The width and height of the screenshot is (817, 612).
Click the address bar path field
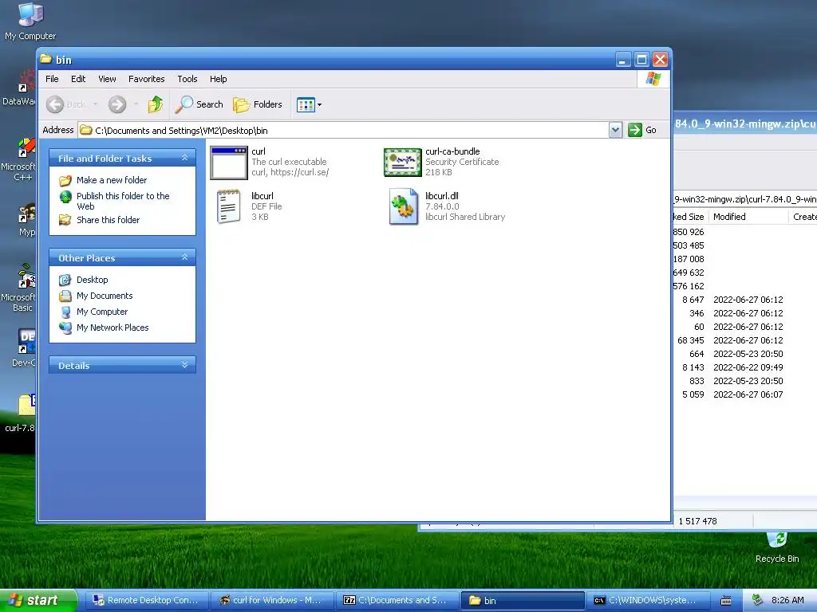(x=343, y=130)
